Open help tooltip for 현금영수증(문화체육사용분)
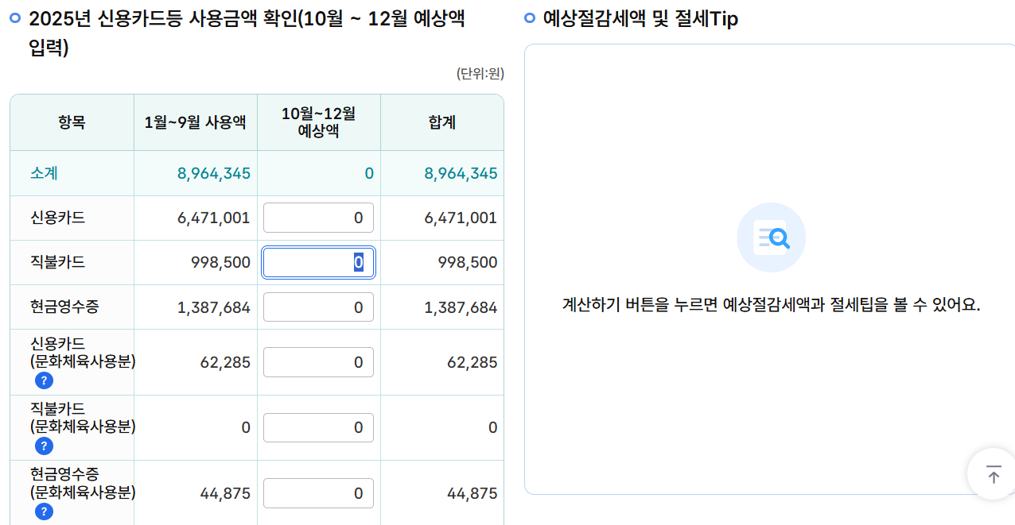The image size is (1015, 525). click(44, 512)
